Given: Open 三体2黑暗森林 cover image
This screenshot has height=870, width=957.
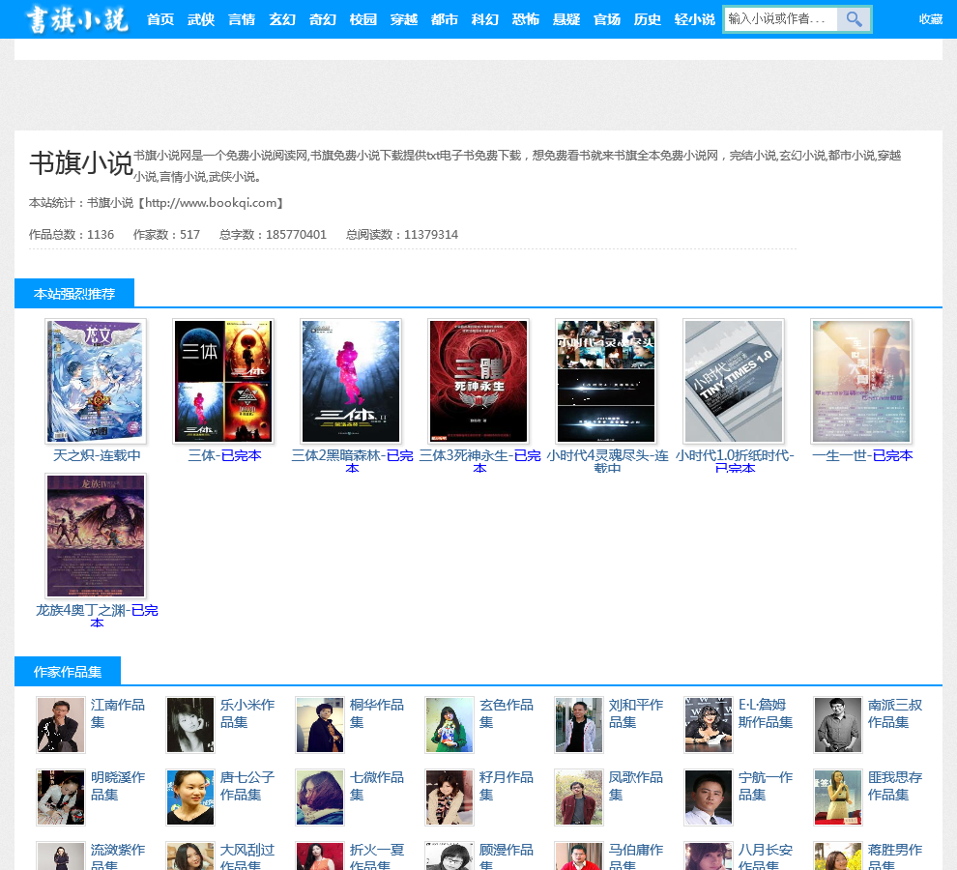Looking at the screenshot, I should pos(351,380).
